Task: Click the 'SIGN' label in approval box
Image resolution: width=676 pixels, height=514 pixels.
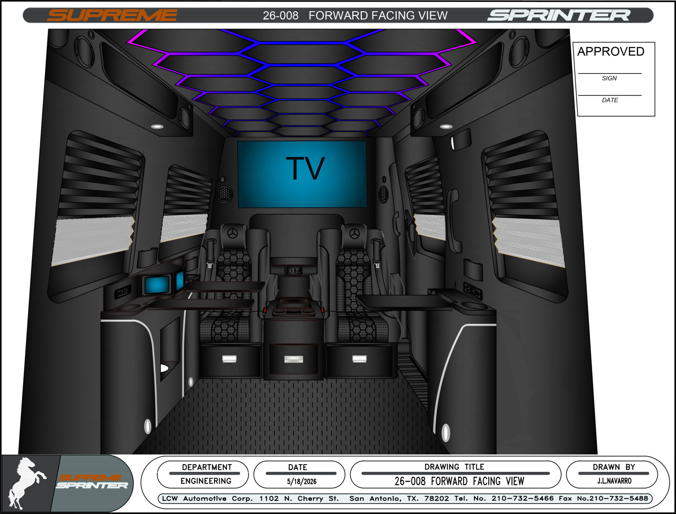Action: pos(609,78)
